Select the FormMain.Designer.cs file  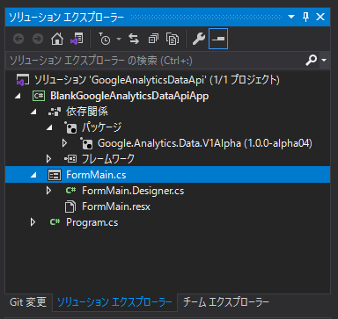(x=133, y=191)
